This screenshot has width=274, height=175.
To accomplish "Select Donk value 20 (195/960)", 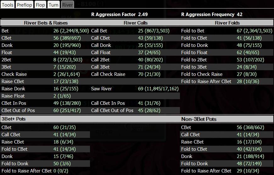I will [67, 45].
